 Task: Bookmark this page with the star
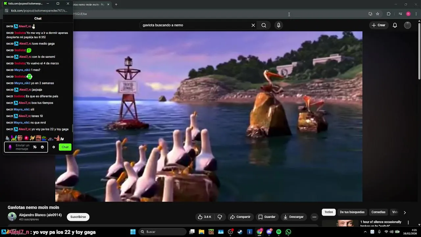pos(378,14)
